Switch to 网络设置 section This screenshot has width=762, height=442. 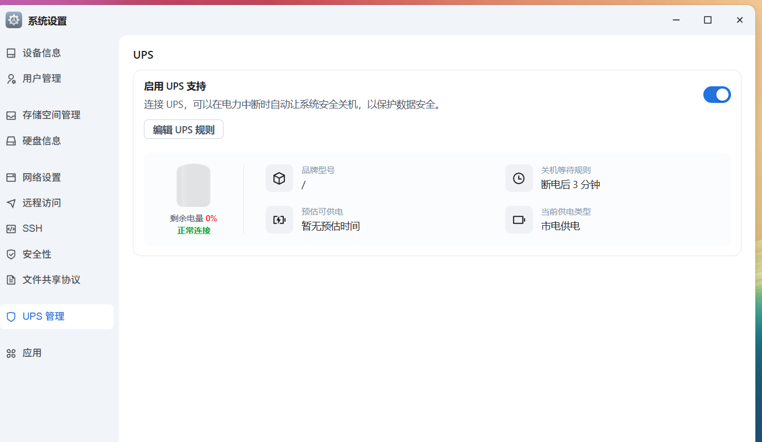tap(56, 178)
